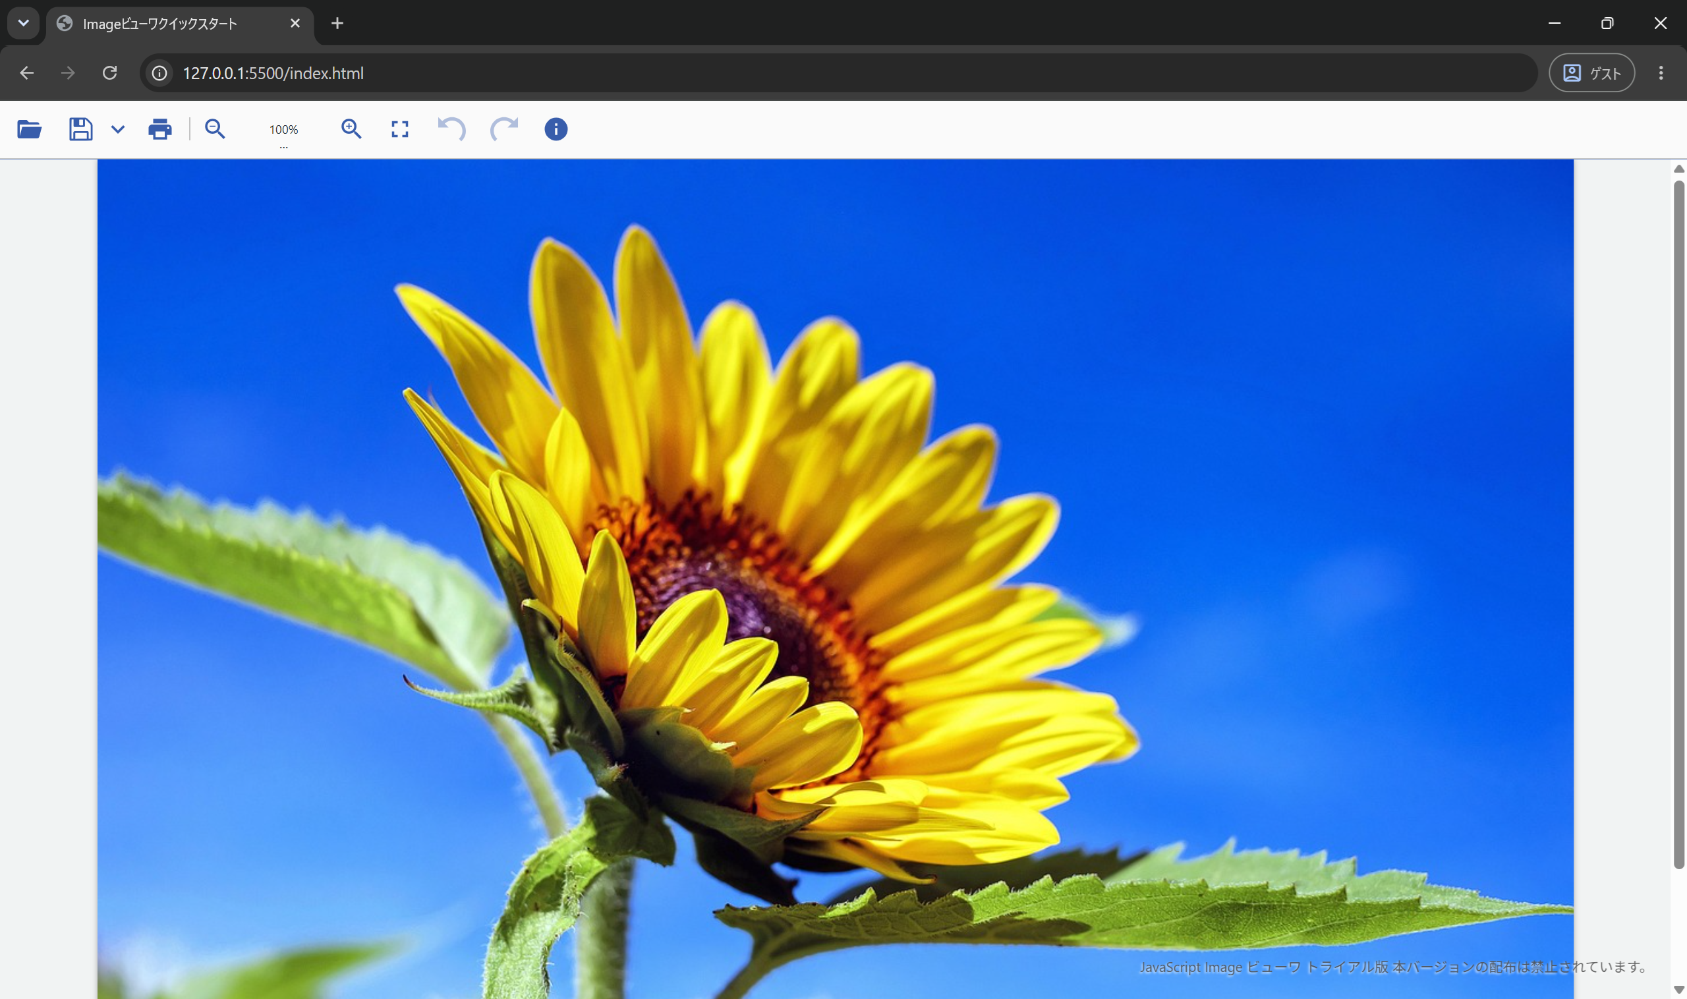Print the image with the printer icon
Screen dimensions: 1687x999
[x=159, y=128]
